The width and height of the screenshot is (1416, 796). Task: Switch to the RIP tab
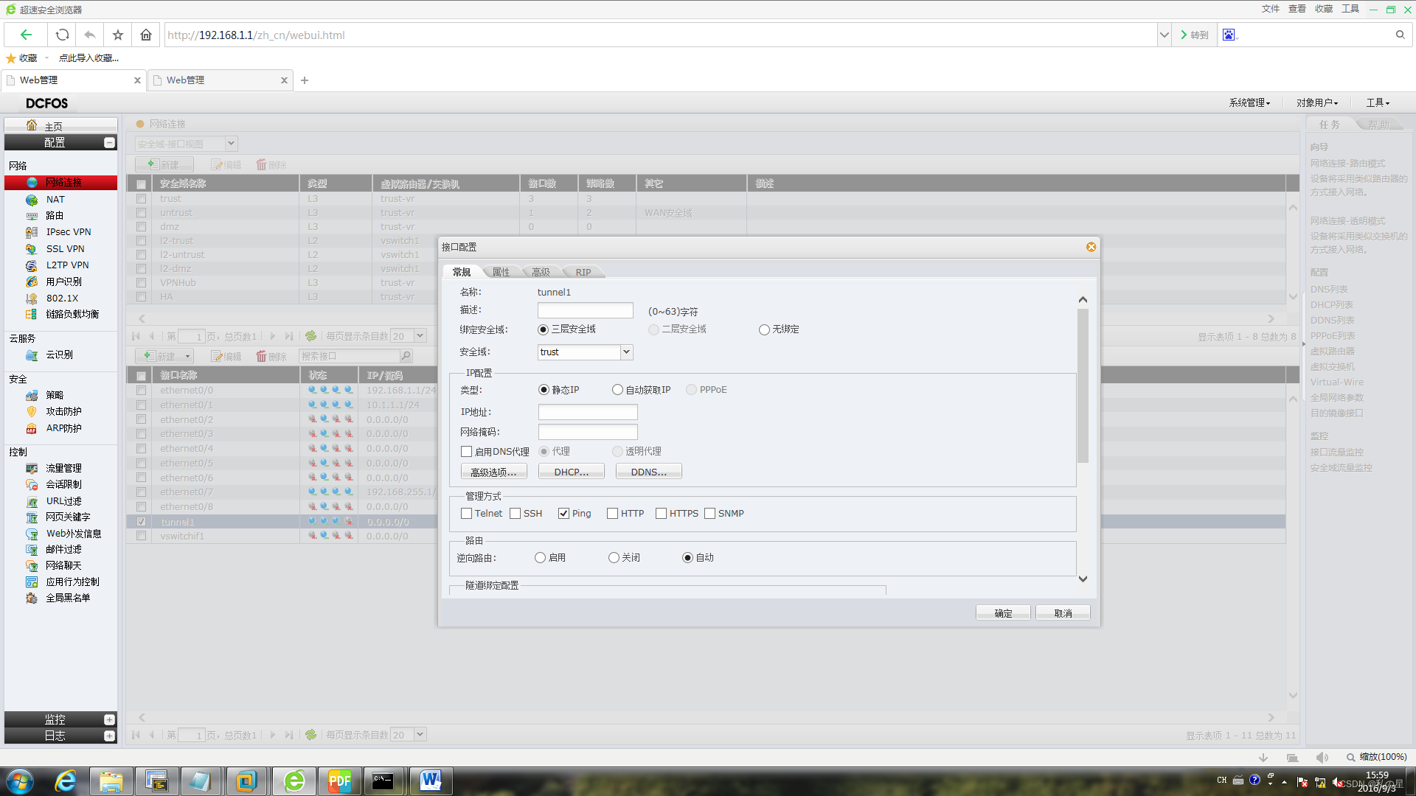(583, 272)
